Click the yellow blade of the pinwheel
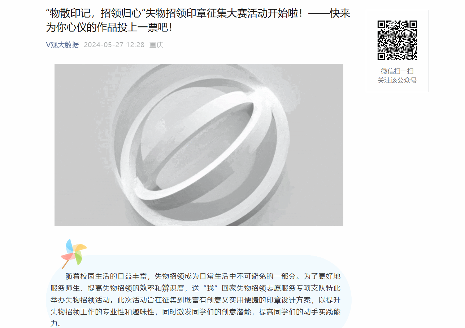 [x=81, y=248]
